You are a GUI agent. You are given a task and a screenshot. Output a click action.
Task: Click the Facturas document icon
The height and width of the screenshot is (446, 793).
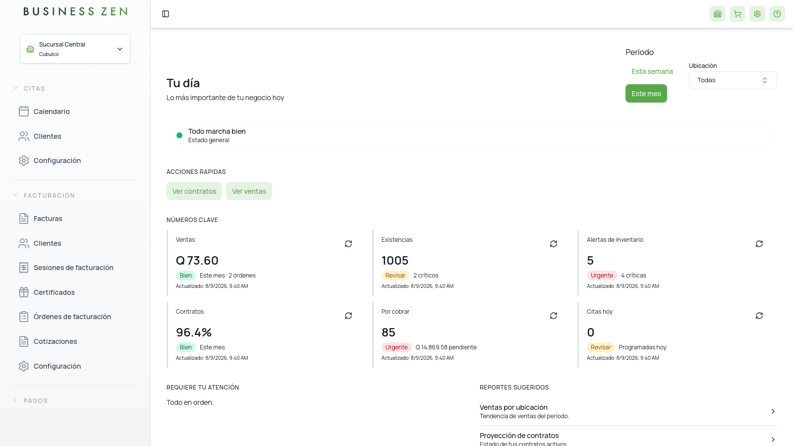coord(24,219)
